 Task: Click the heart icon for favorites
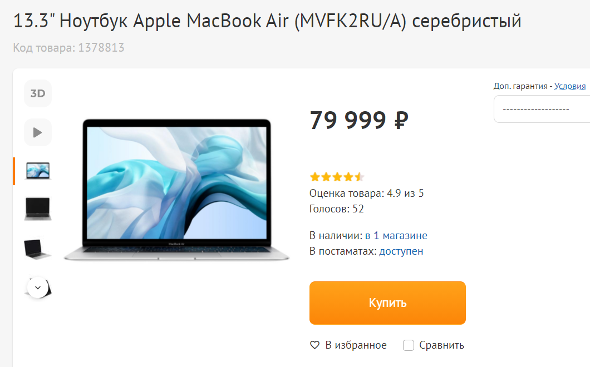314,345
